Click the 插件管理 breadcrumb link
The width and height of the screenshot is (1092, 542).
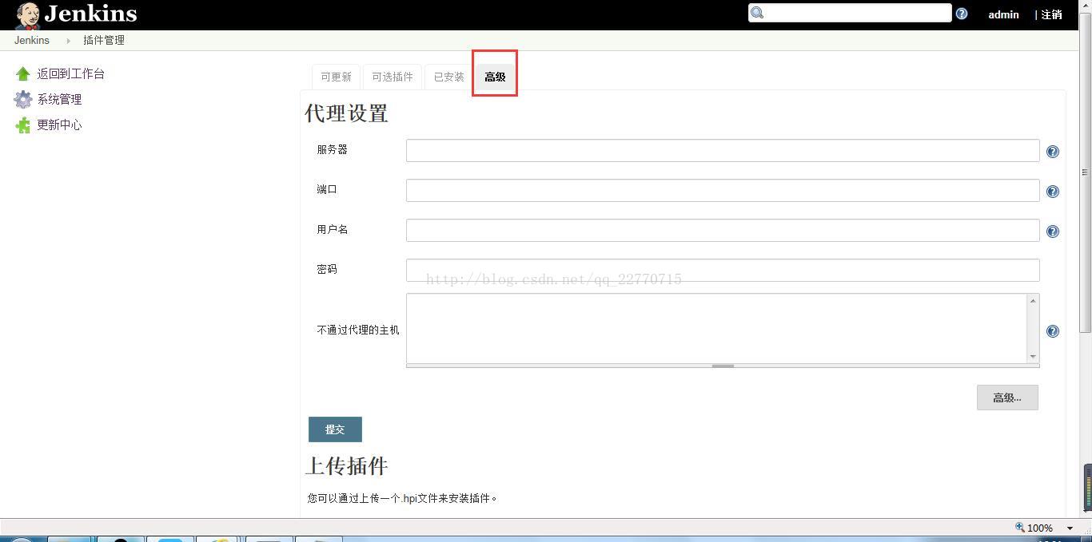tap(104, 40)
